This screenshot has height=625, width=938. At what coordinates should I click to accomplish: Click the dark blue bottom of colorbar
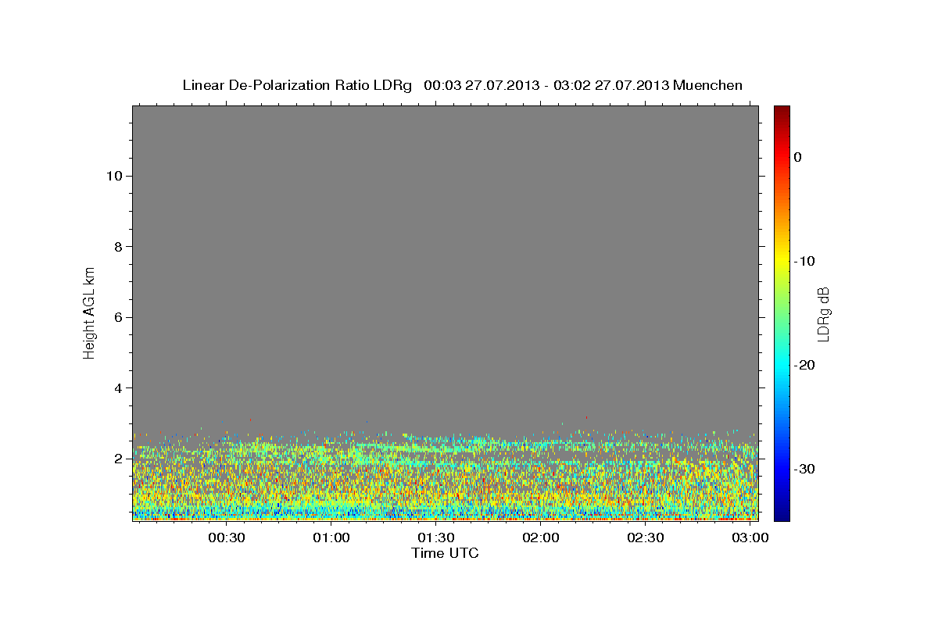[x=782, y=515]
